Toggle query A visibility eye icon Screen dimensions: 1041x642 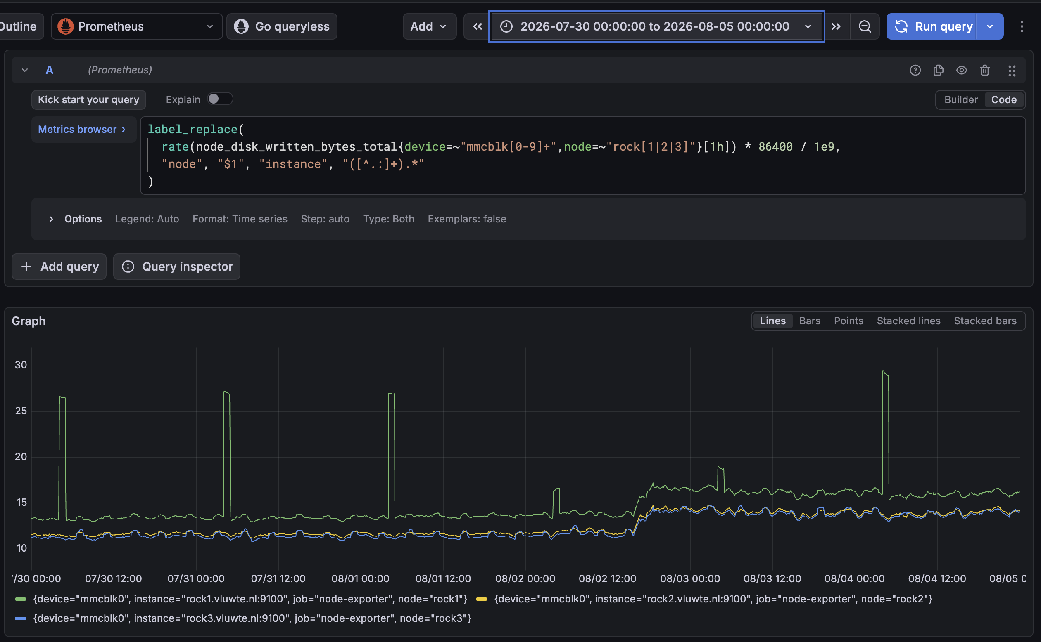pyautogui.click(x=962, y=70)
